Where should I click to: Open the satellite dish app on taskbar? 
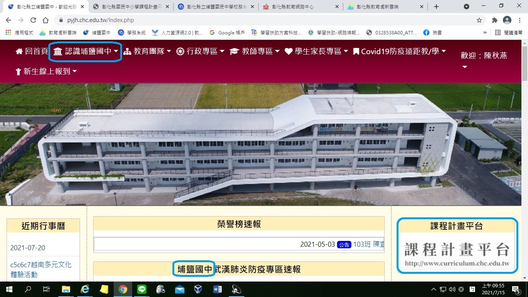236,289
